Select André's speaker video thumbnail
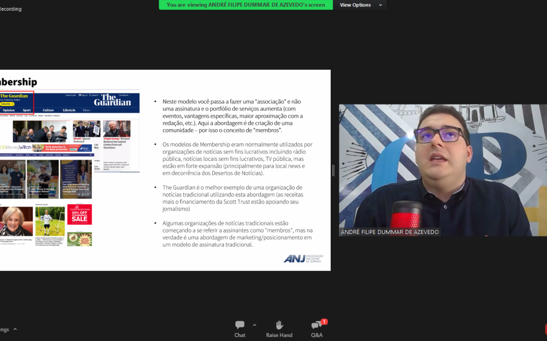 pos(443,170)
